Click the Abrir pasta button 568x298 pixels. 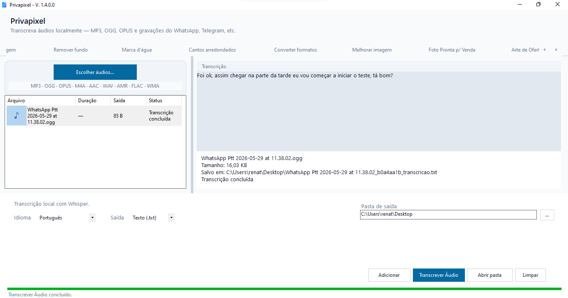click(x=490, y=275)
